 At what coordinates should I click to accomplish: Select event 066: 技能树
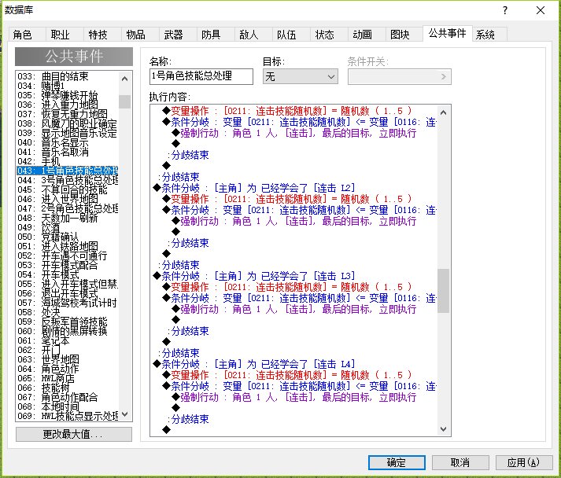point(68,388)
